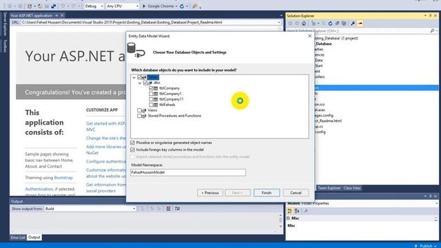441x248 pixels.
Task: Click the Navigate Backward toolbar icon
Action: point(10,6)
